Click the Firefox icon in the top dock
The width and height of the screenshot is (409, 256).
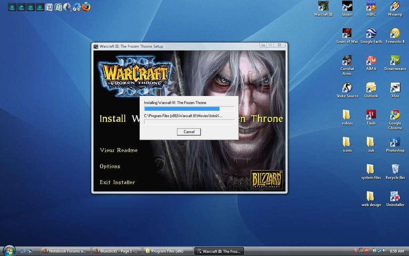(86, 7)
